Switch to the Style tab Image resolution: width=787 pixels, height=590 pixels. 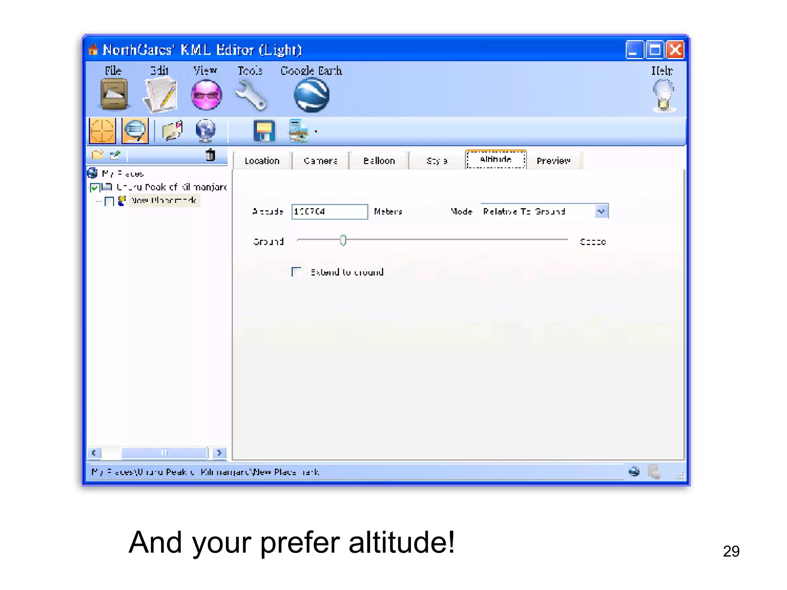click(x=437, y=161)
